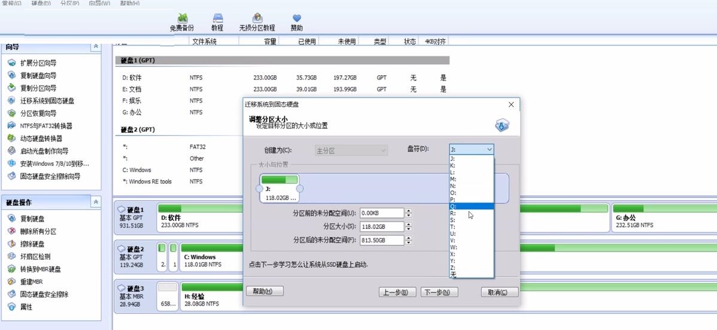Run 坏扇区检测 under 硬盘操作
The height and width of the screenshot is (330, 717).
point(35,257)
